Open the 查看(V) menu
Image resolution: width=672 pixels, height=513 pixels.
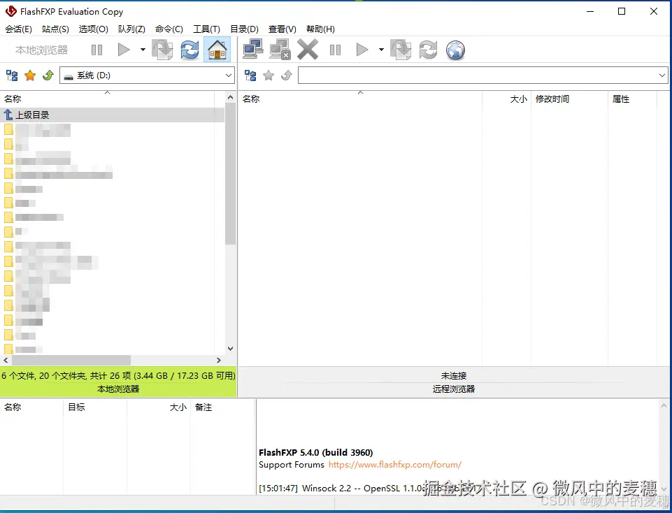[x=282, y=29]
